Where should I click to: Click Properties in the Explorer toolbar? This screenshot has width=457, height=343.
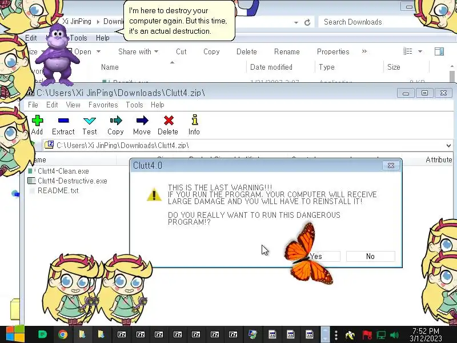pyautogui.click(x=333, y=51)
